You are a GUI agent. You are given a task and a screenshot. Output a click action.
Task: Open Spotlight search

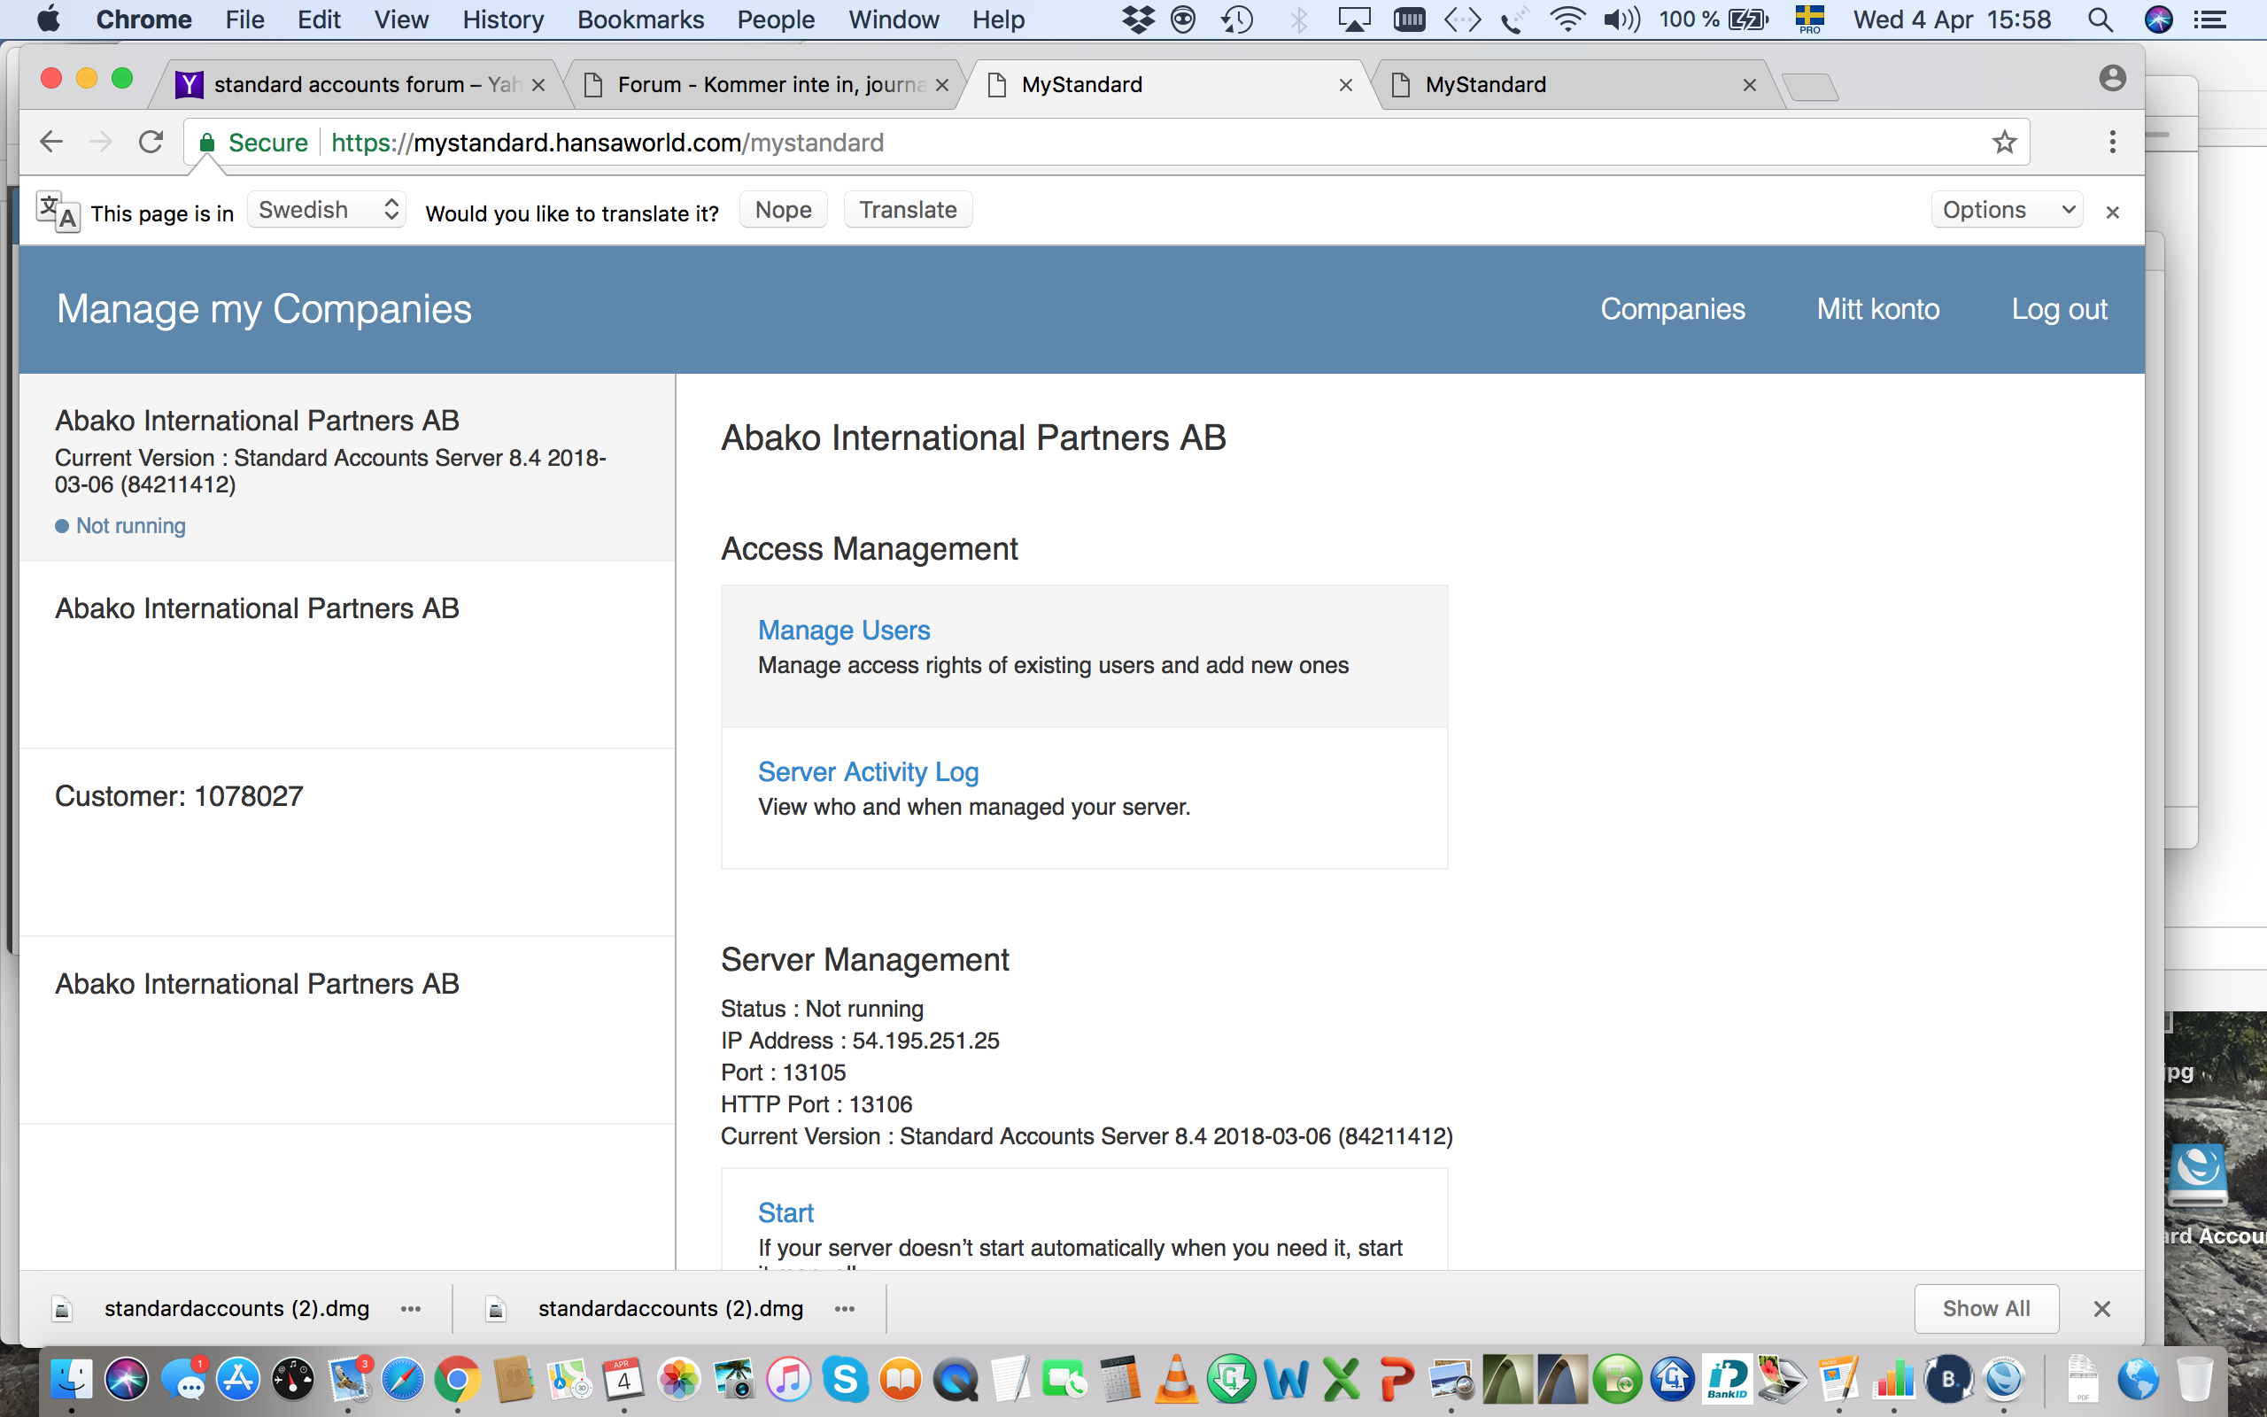coord(2101,19)
